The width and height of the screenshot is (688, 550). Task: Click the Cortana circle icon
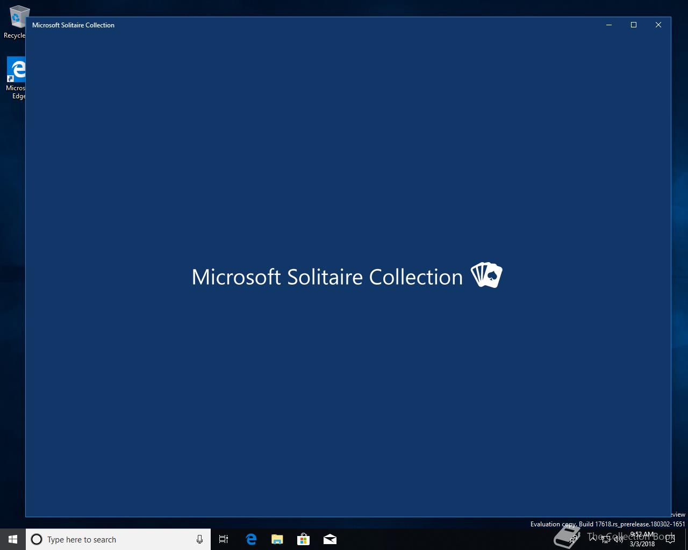(x=37, y=539)
